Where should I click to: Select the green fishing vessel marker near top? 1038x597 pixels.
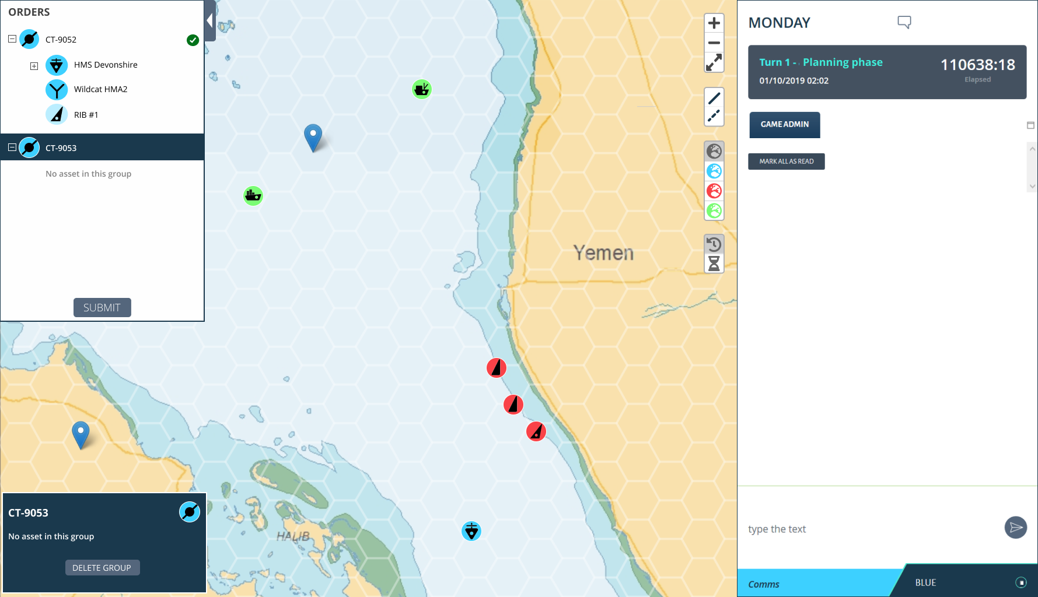[422, 89]
